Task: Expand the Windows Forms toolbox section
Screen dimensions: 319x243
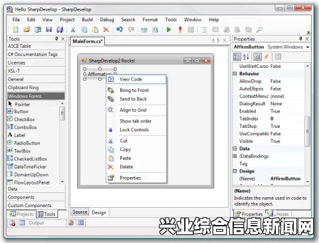Action: pos(36,96)
